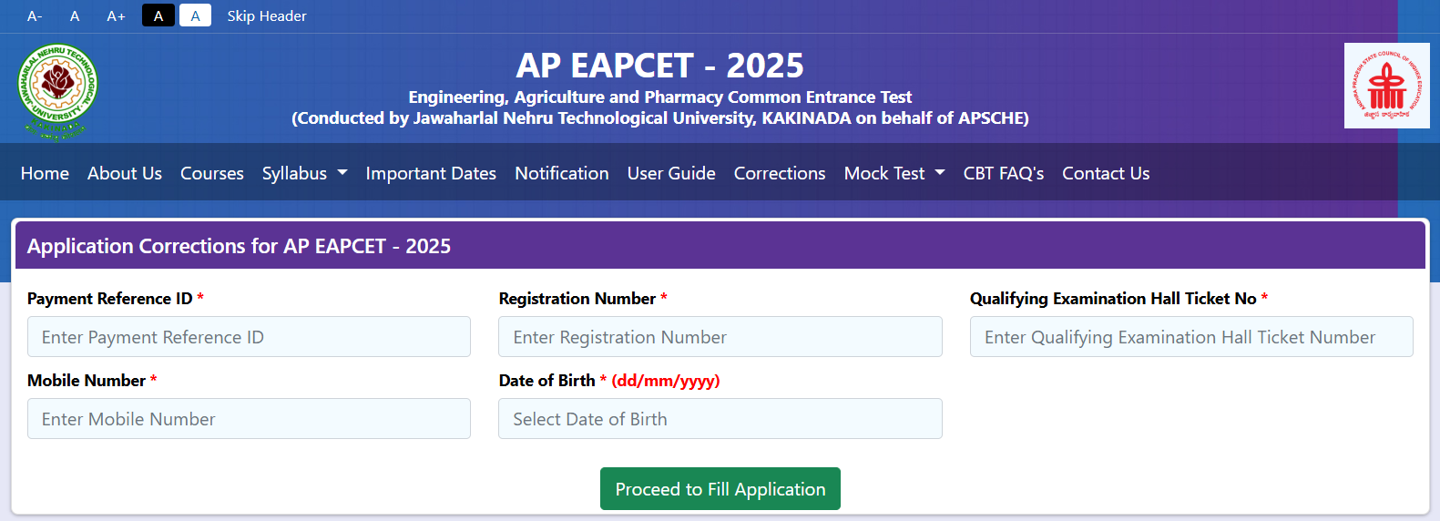The height and width of the screenshot is (521, 1440).
Task: Open the Date of Birth picker
Action: click(x=720, y=419)
